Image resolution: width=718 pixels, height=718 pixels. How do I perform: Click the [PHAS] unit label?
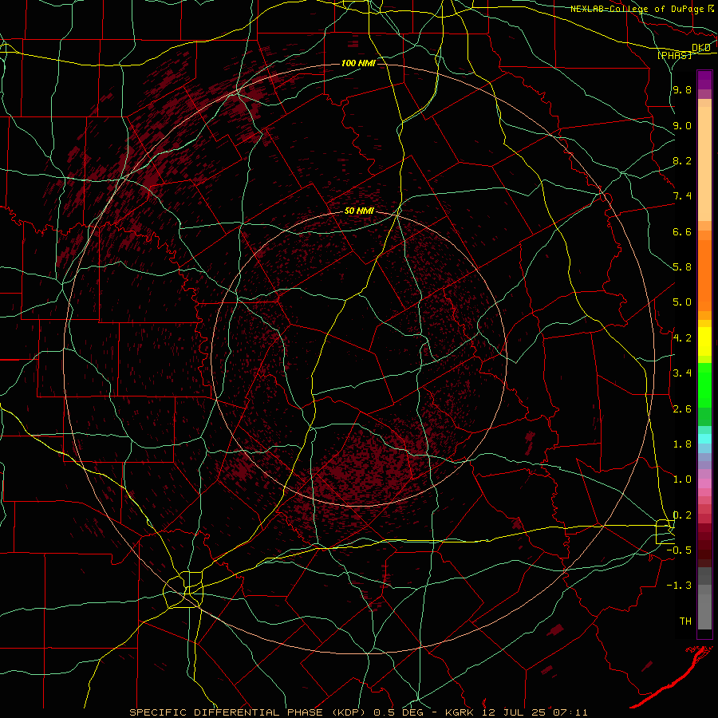(x=674, y=55)
